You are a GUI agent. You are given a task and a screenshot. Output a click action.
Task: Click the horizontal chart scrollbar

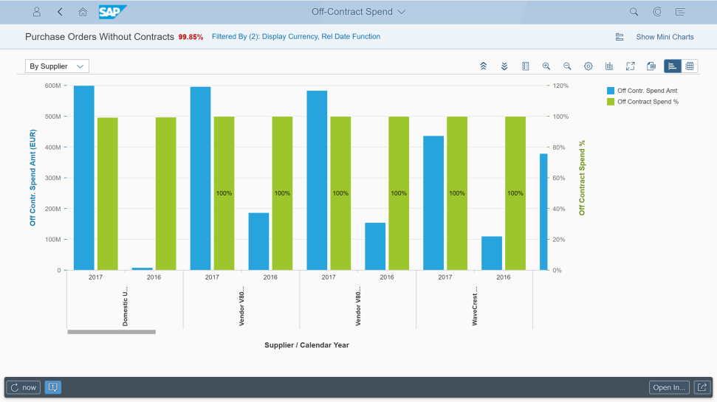tap(112, 332)
